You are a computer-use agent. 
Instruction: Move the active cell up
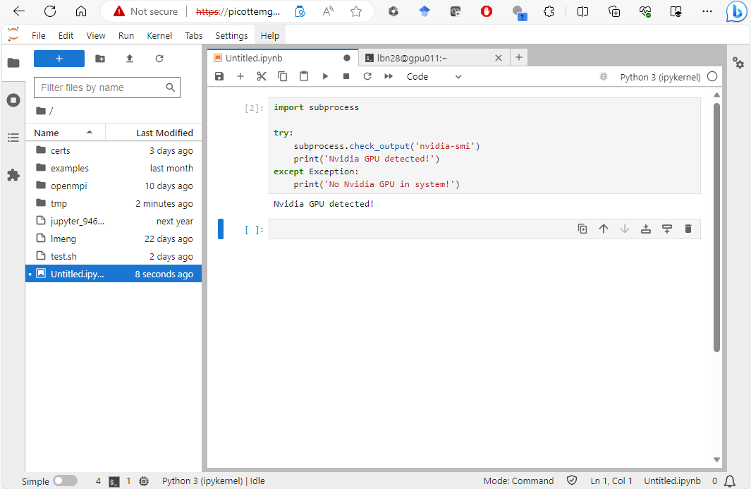pos(604,229)
